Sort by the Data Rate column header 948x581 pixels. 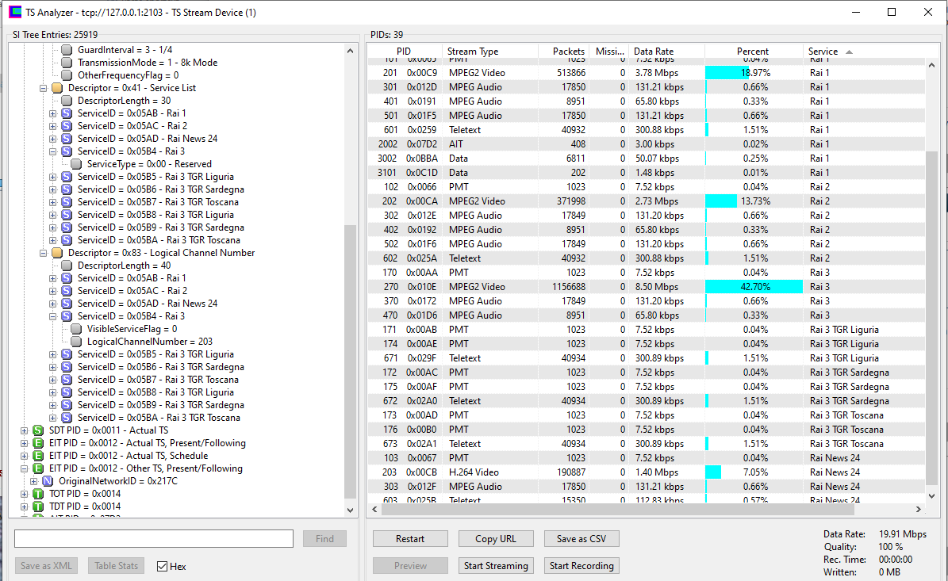click(666, 52)
